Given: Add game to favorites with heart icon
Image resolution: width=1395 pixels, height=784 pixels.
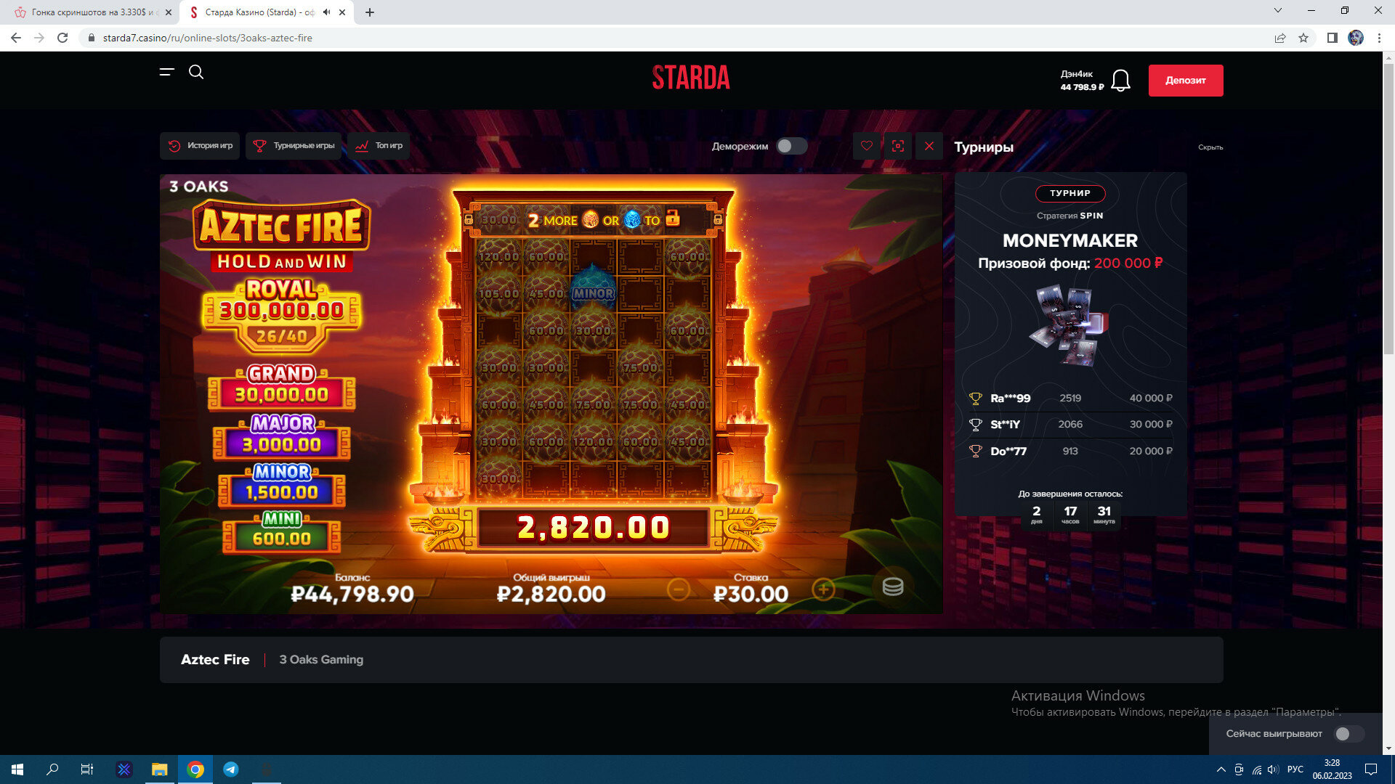Looking at the screenshot, I should [867, 146].
